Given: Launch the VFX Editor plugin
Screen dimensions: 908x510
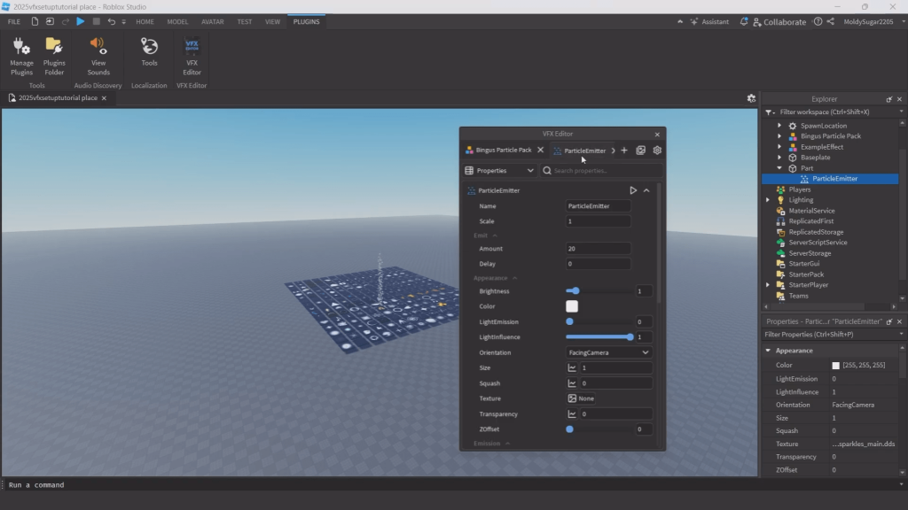Looking at the screenshot, I should pyautogui.click(x=192, y=56).
